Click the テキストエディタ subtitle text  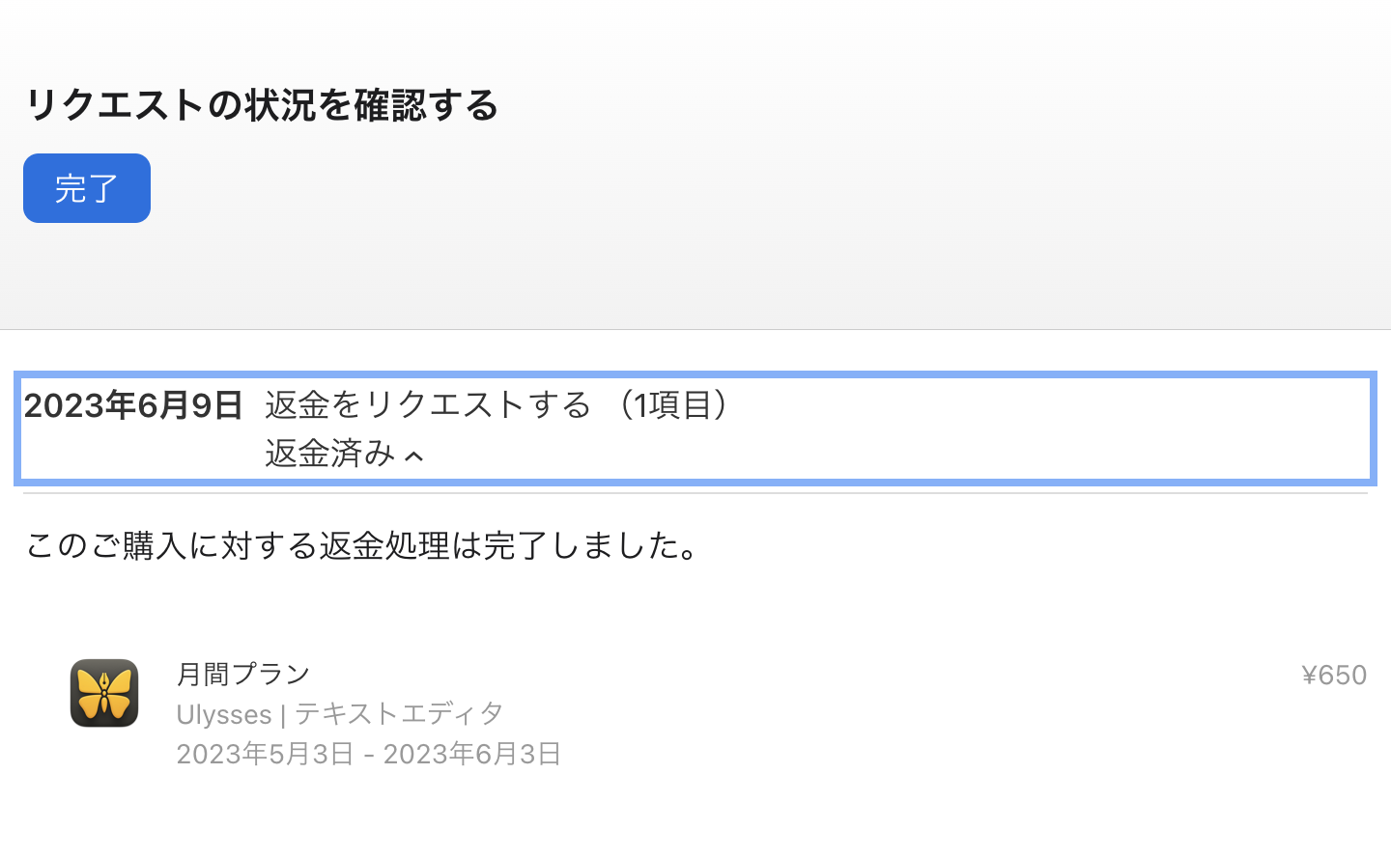[x=399, y=714]
